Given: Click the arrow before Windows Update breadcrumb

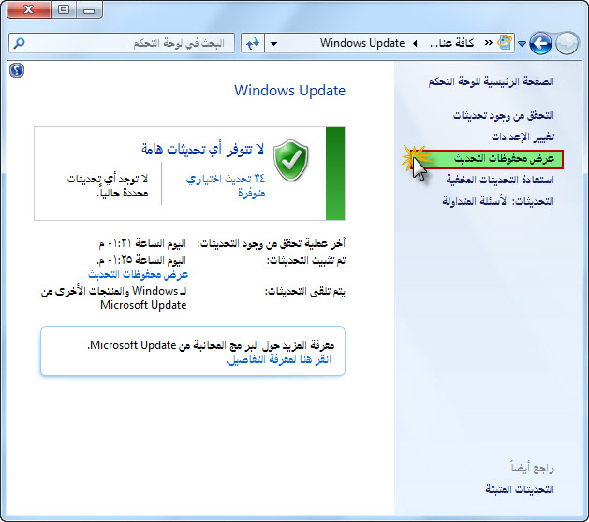Looking at the screenshot, I should pyautogui.click(x=415, y=43).
